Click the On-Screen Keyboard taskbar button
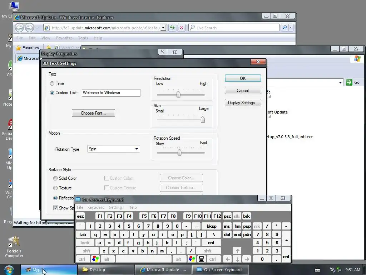This screenshot has height=275, width=366. coord(220,270)
